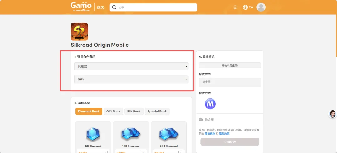Click the 50 Diamond gem image
This screenshot has height=153, width=337.
tap(93, 134)
